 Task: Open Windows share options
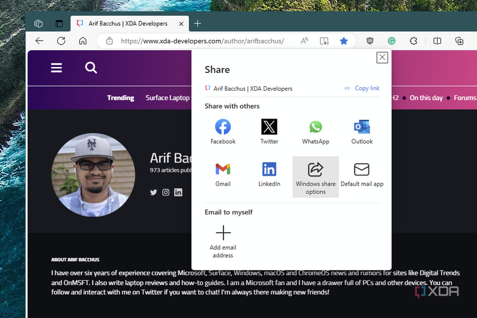pyautogui.click(x=316, y=177)
